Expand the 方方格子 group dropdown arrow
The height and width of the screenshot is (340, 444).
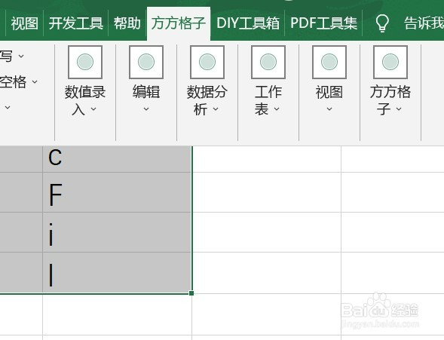tap(399, 109)
